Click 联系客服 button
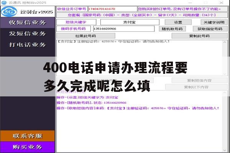Screen dimensions: 230x153 (28, 136)
